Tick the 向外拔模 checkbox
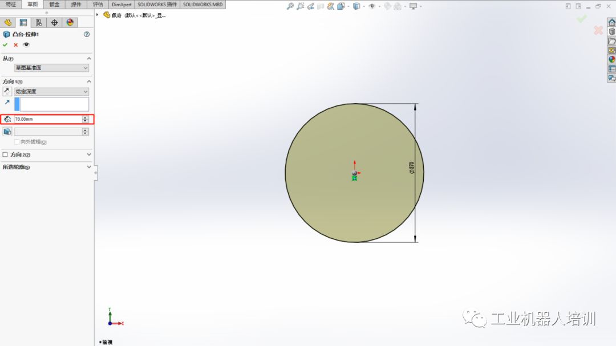This screenshot has height=346, width=616. [x=17, y=142]
